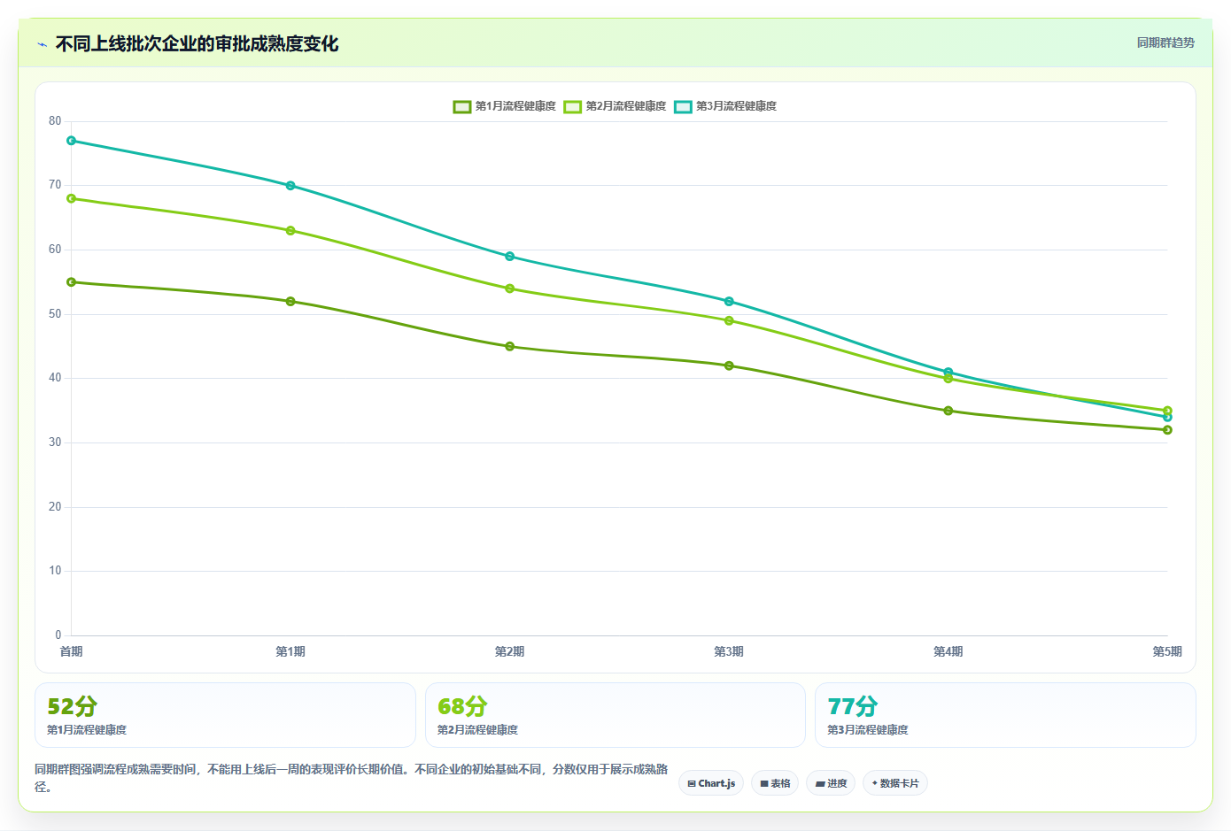Click 第1月 data point at 第1期 (52)

[290, 302]
